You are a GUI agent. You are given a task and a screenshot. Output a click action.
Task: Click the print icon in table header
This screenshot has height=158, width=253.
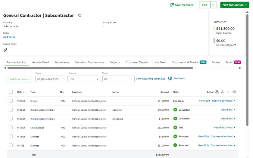(217, 92)
